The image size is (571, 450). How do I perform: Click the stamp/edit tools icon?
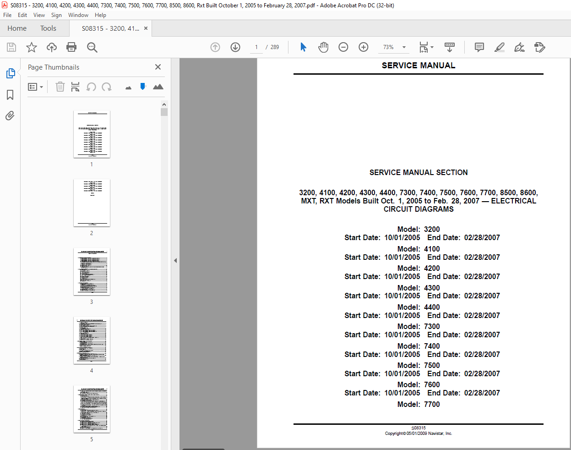[x=540, y=47]
